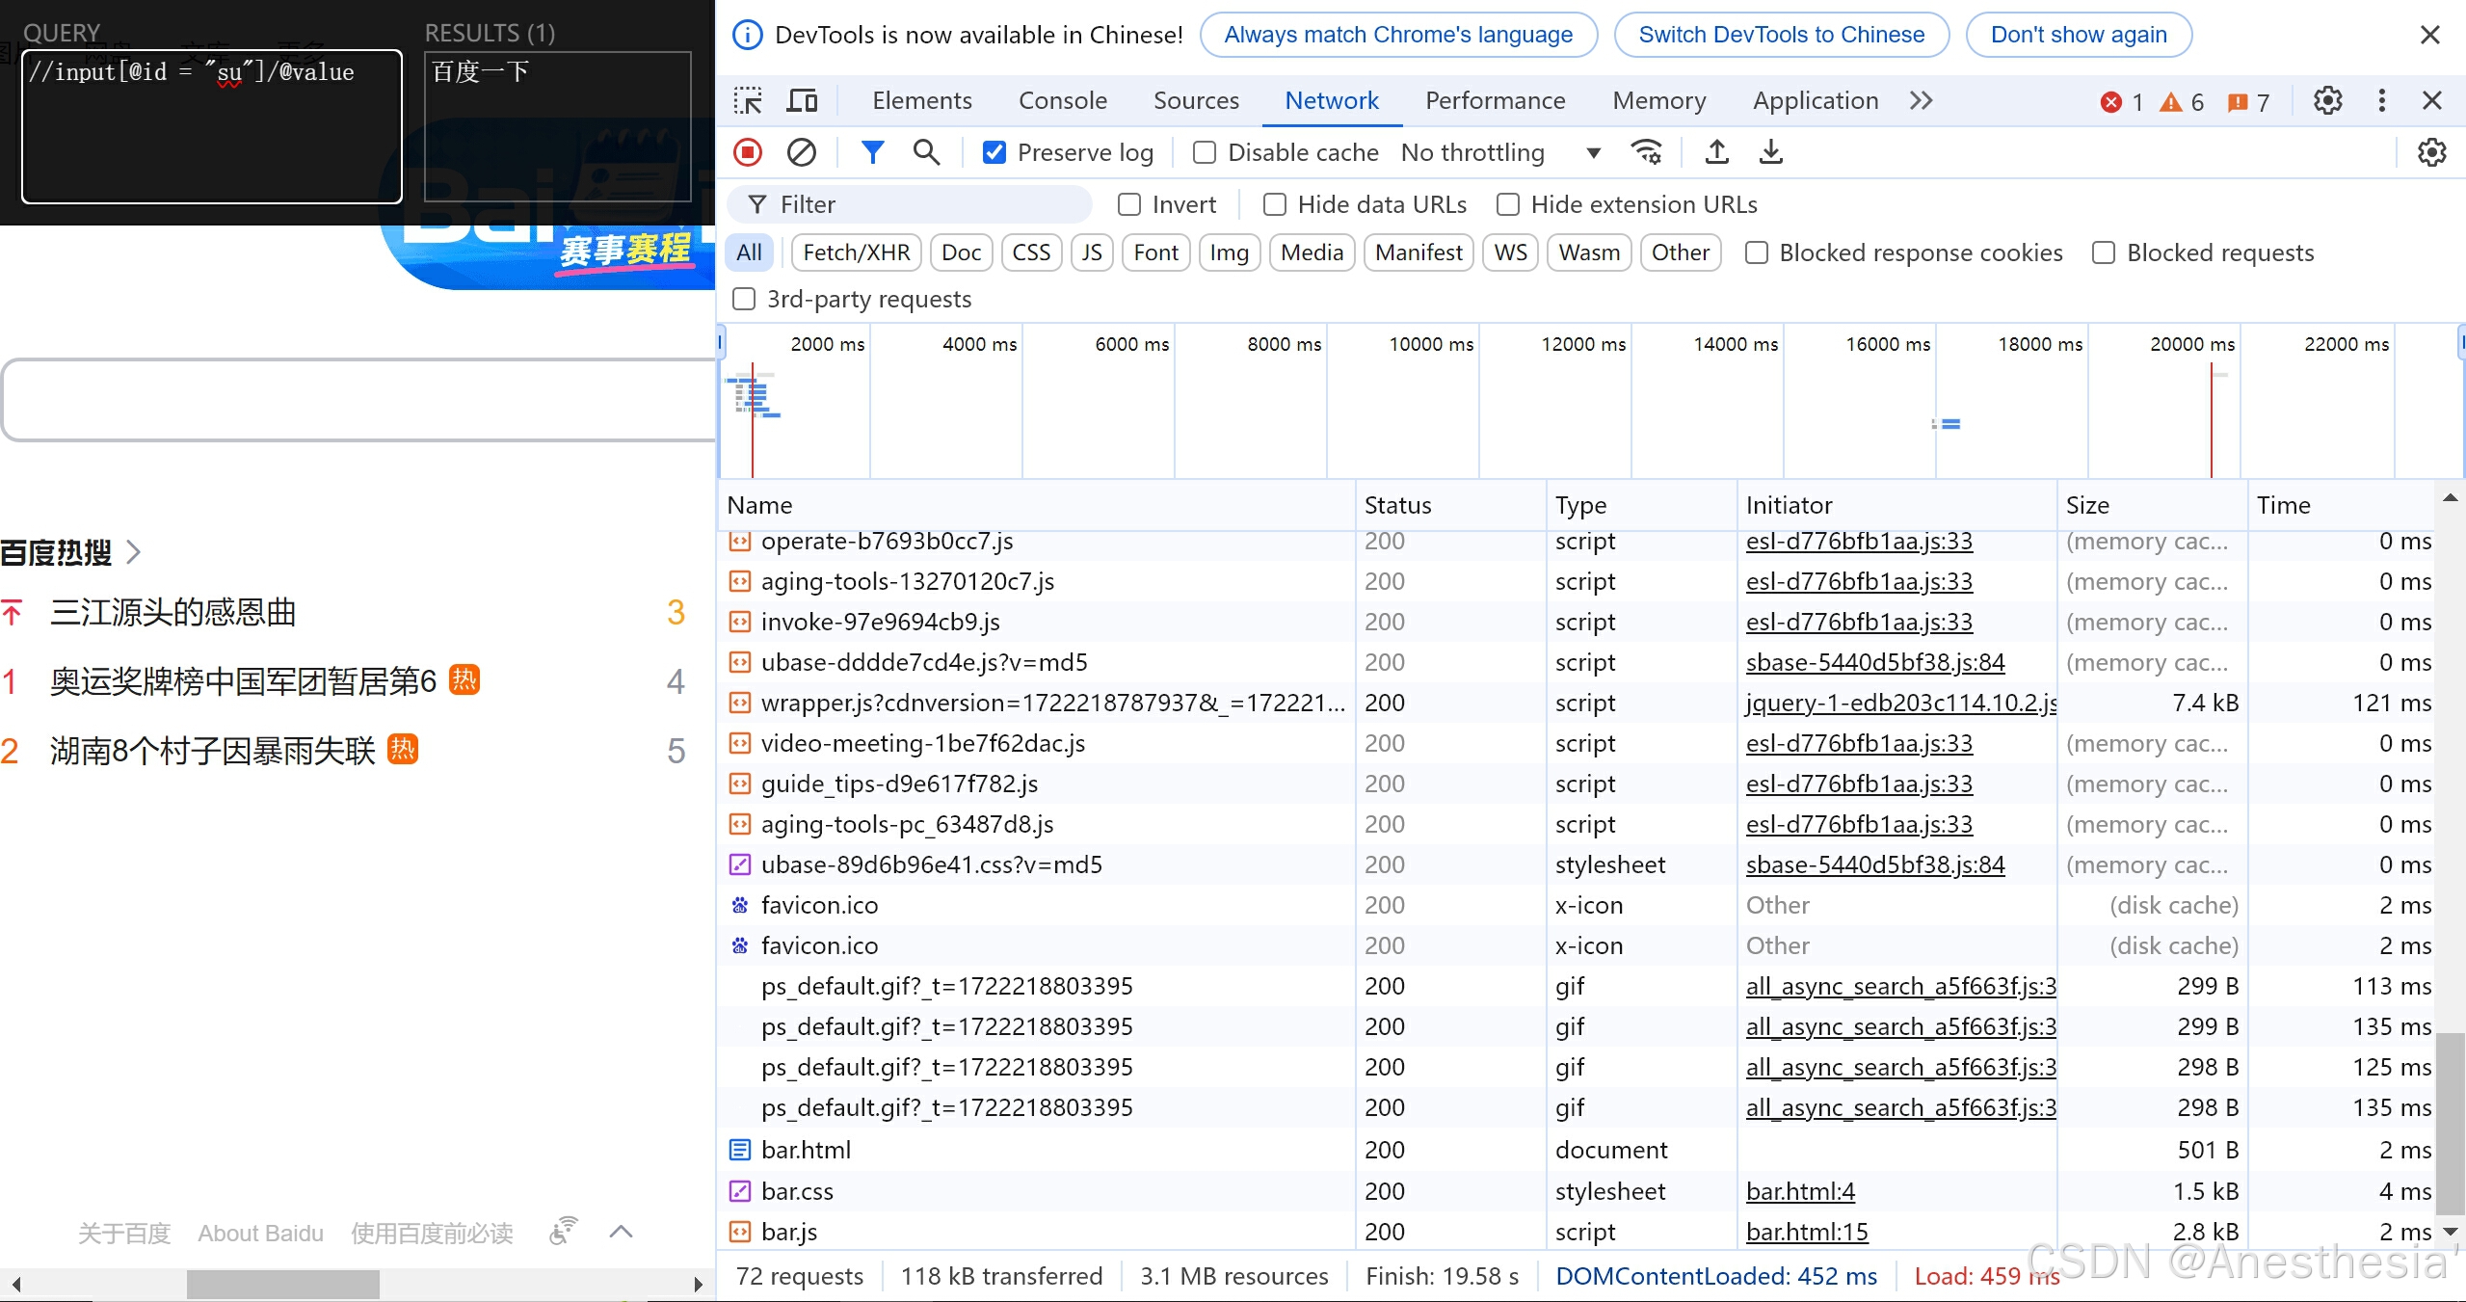Click first favicon.ico row icon

(739, 905)
